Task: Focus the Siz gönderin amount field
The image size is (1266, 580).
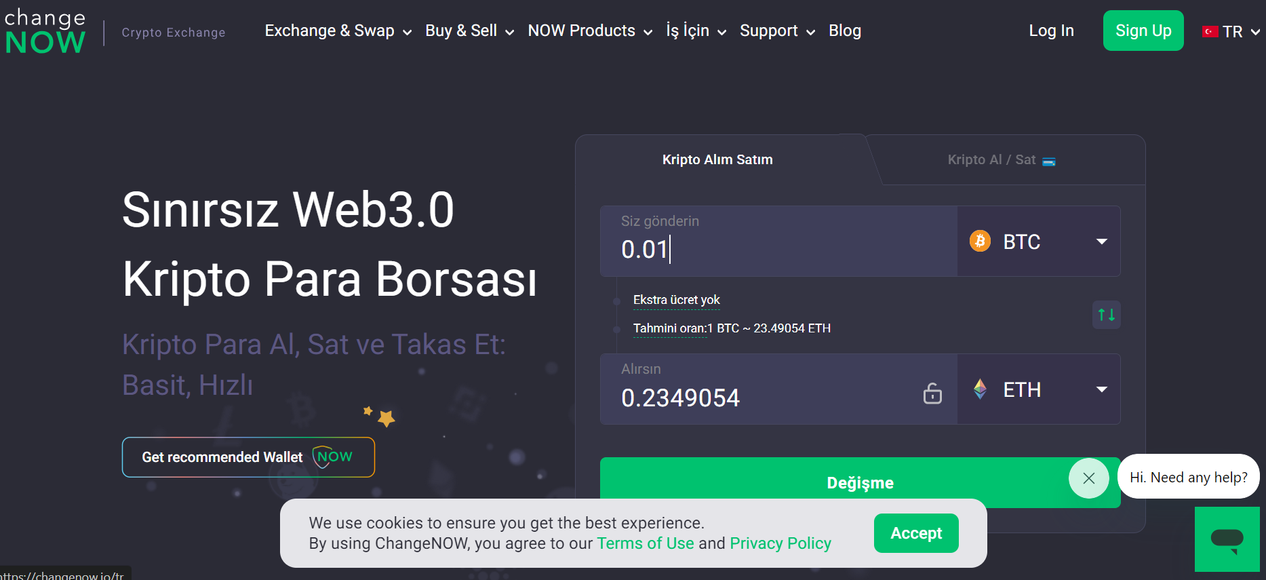Action: pos(778,241)
